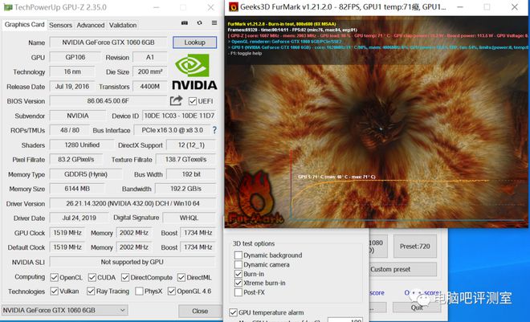This screenshot has height=322, width=530.
Task: Click the Custom preset button
Action: pyautogui.click(x=403, y=269)
